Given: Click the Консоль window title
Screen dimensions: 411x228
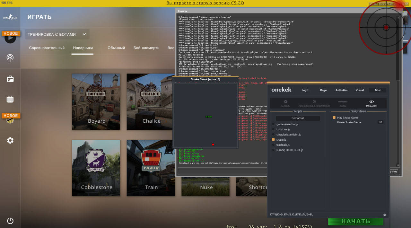Looking at the screenshot, I should pyautogui.click(x=182, y=11).
